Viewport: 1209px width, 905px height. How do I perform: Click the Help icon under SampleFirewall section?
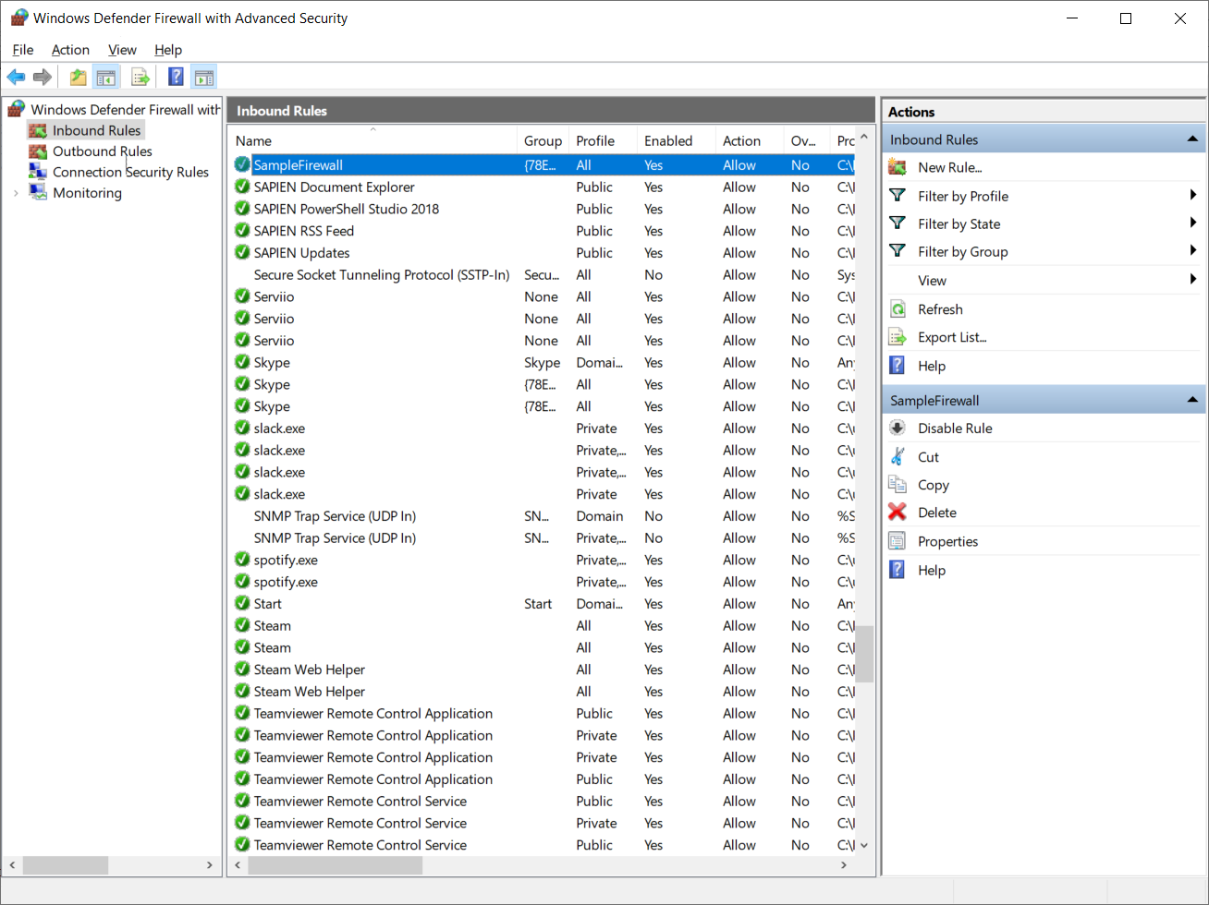point(897,570)
